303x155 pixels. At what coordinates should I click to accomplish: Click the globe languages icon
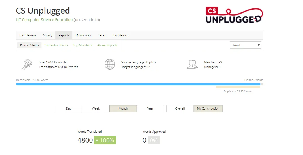pos(110,64)
